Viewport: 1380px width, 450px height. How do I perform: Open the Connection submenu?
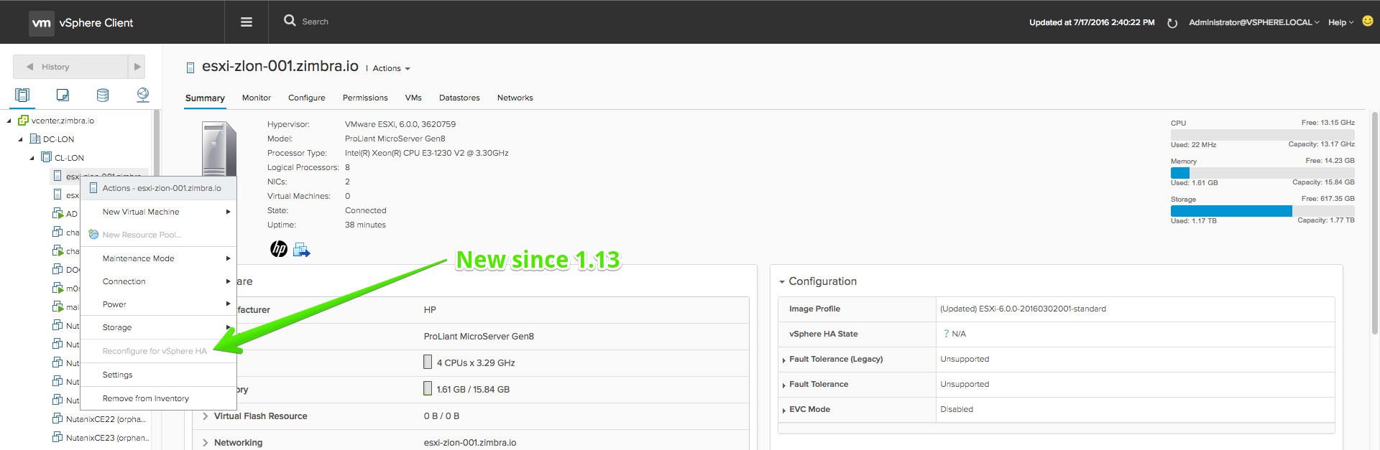click(159, 281)
